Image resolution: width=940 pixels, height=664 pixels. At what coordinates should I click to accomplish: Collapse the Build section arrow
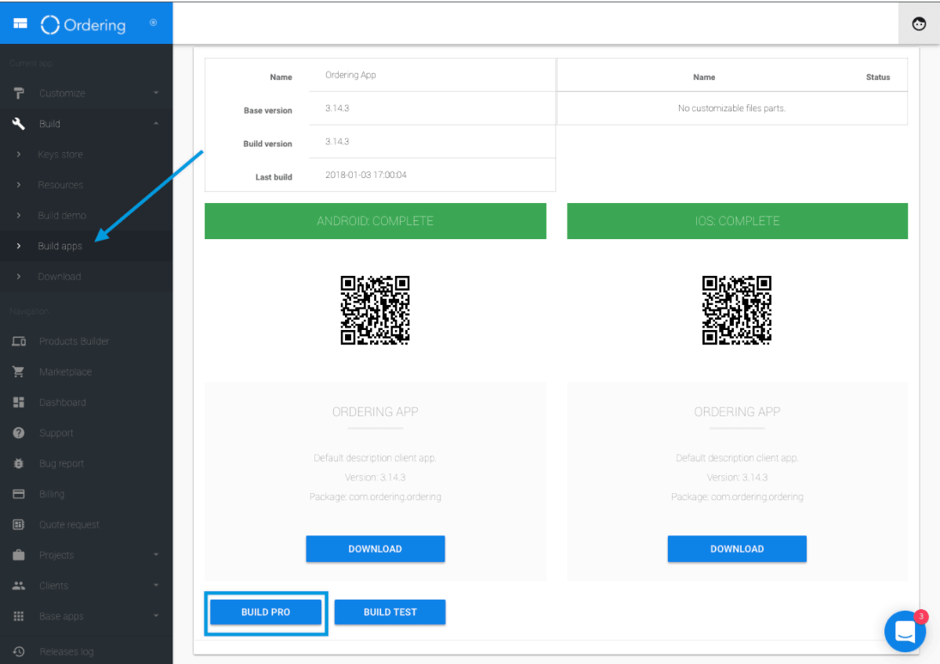(x=156, y=123)
